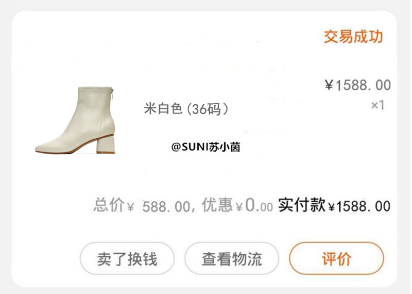
Task: Click the 实付款 ¥1588.00 paid amount
Action: coord(334,206)
